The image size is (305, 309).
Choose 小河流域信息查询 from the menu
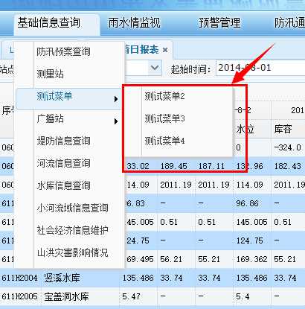(x=72, y=208)
